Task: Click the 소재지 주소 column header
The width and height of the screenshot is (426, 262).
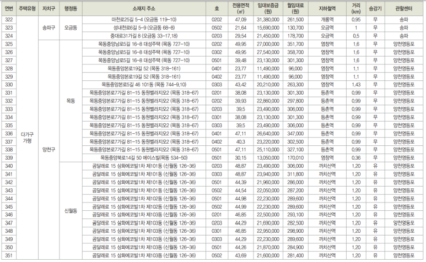Action: 144,9
